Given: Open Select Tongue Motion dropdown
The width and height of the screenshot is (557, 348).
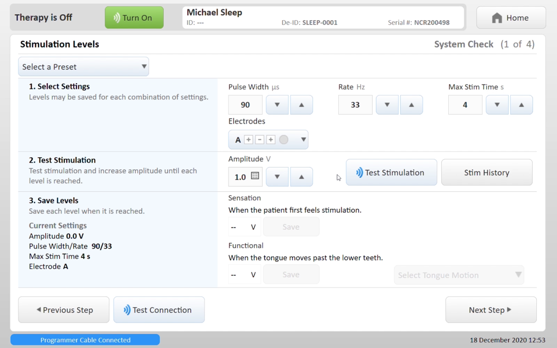Looking at the screenshot, I should point(459,275).
